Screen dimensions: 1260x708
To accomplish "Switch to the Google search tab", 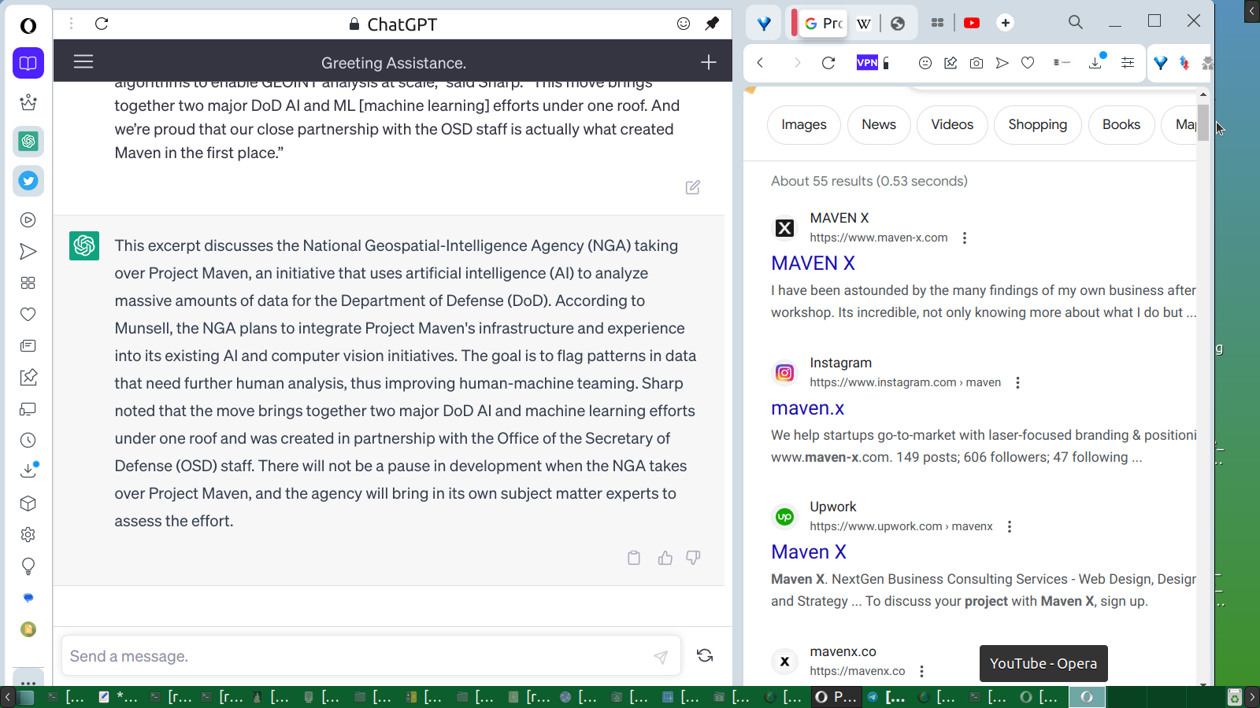I will [x=824, y=24].
